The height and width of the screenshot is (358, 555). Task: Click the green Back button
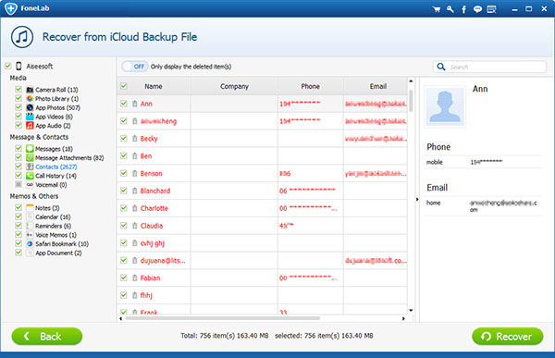47,336
